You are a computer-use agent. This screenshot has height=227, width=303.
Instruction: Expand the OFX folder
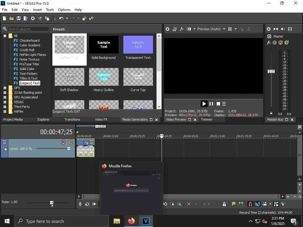tap(5, 88)
